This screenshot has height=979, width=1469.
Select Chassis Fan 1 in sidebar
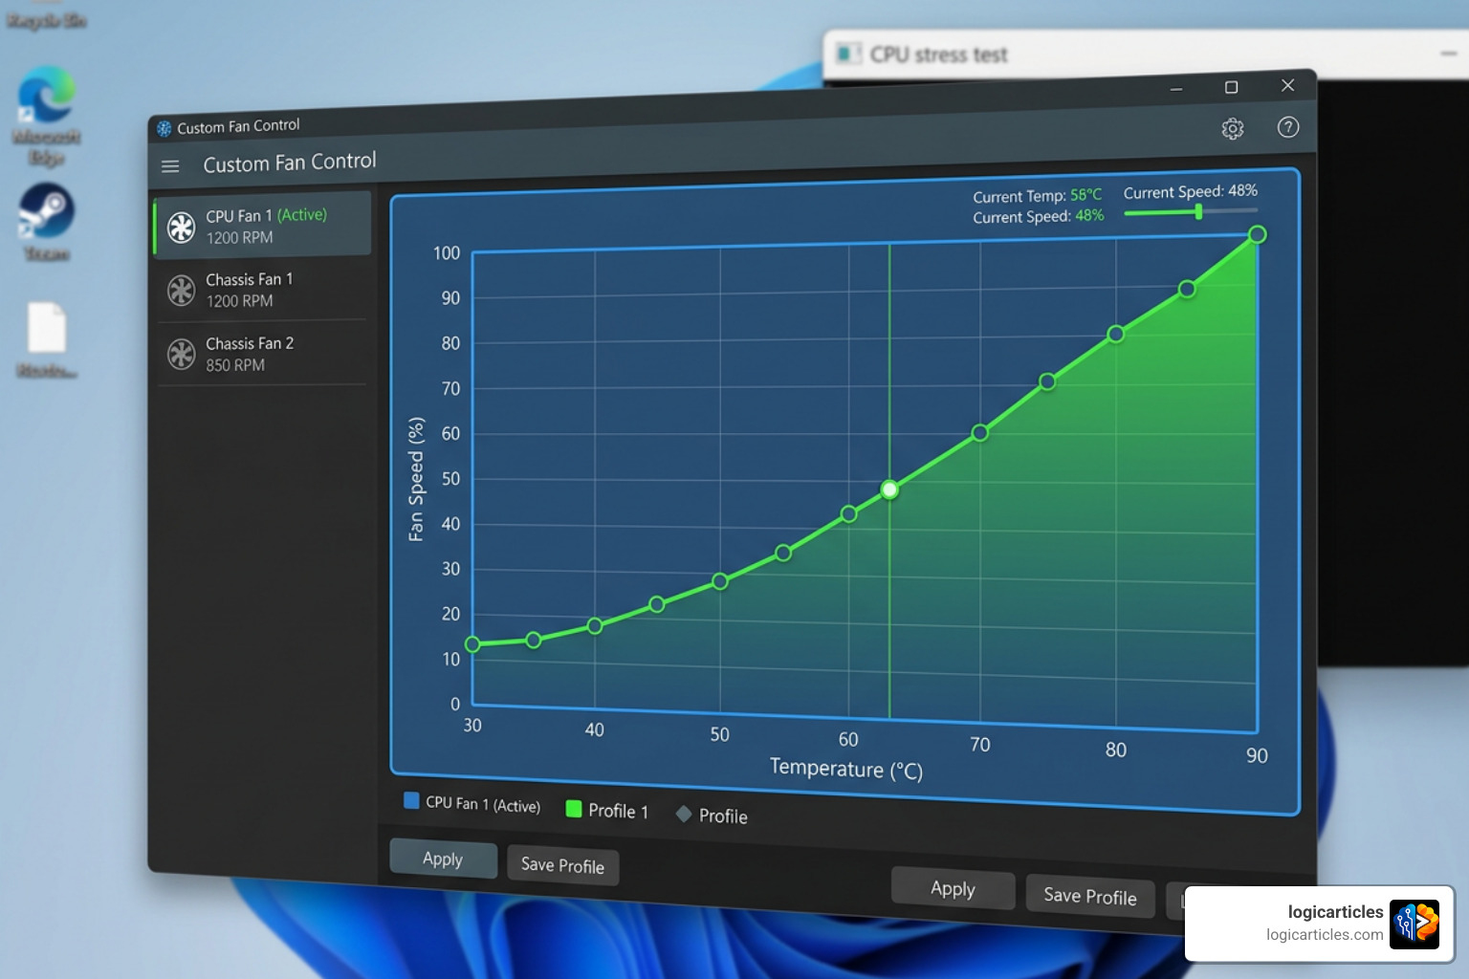tap(262, 290)
